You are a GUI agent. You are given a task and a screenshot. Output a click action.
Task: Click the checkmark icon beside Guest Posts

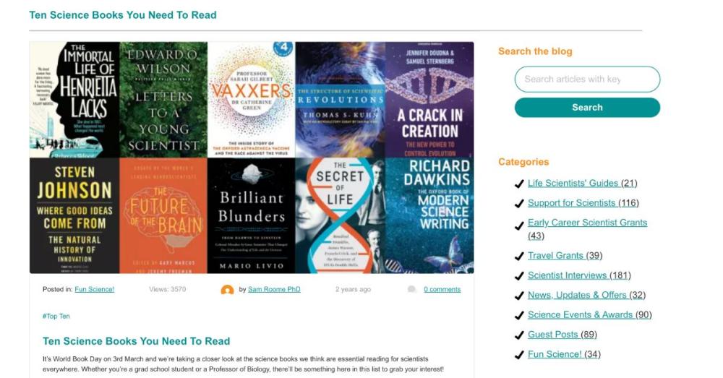519,335
